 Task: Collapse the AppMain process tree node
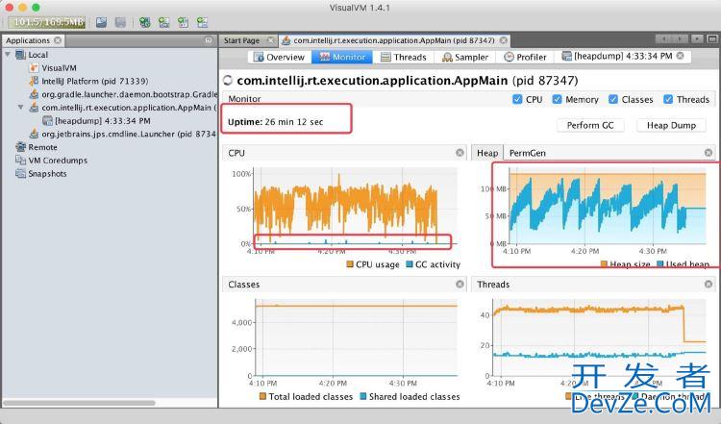tap(21, 108)
